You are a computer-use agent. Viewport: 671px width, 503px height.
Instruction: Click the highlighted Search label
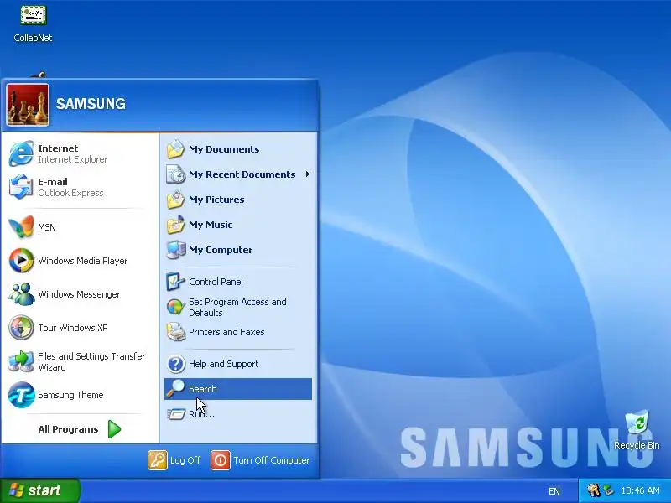pyautogui.click(x=203, y=389)
